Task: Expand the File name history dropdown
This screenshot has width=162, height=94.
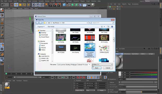Action: pyautogui.click(x=89, y=65)
